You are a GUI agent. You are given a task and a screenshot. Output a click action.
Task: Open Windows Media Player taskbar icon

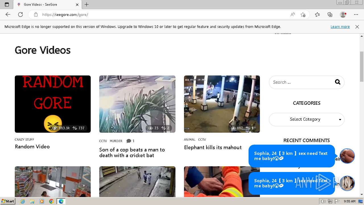pos(42,201)
